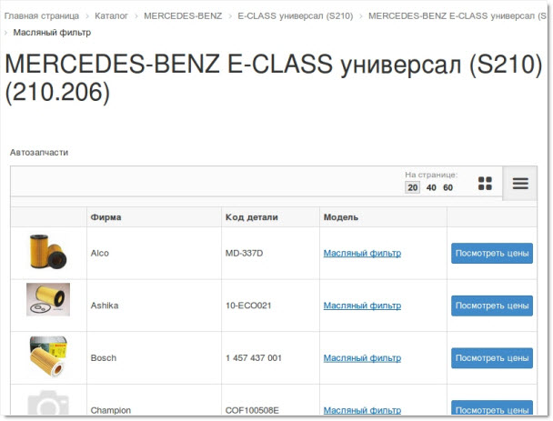Open Масляный фильтр link in Alco row
Viewport: 553px width, 421px height.
(362, 253)
